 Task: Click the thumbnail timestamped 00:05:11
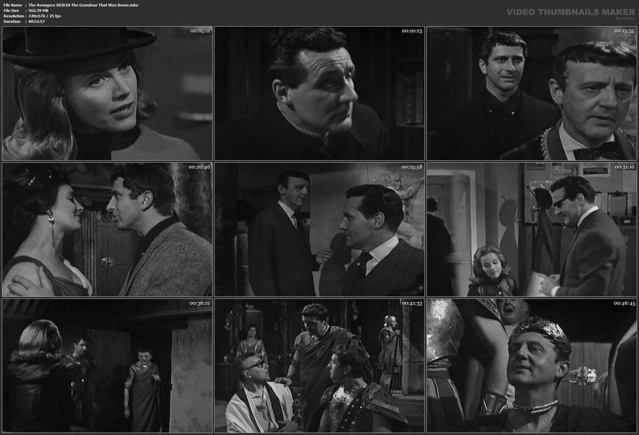click(x=107, y=94)
